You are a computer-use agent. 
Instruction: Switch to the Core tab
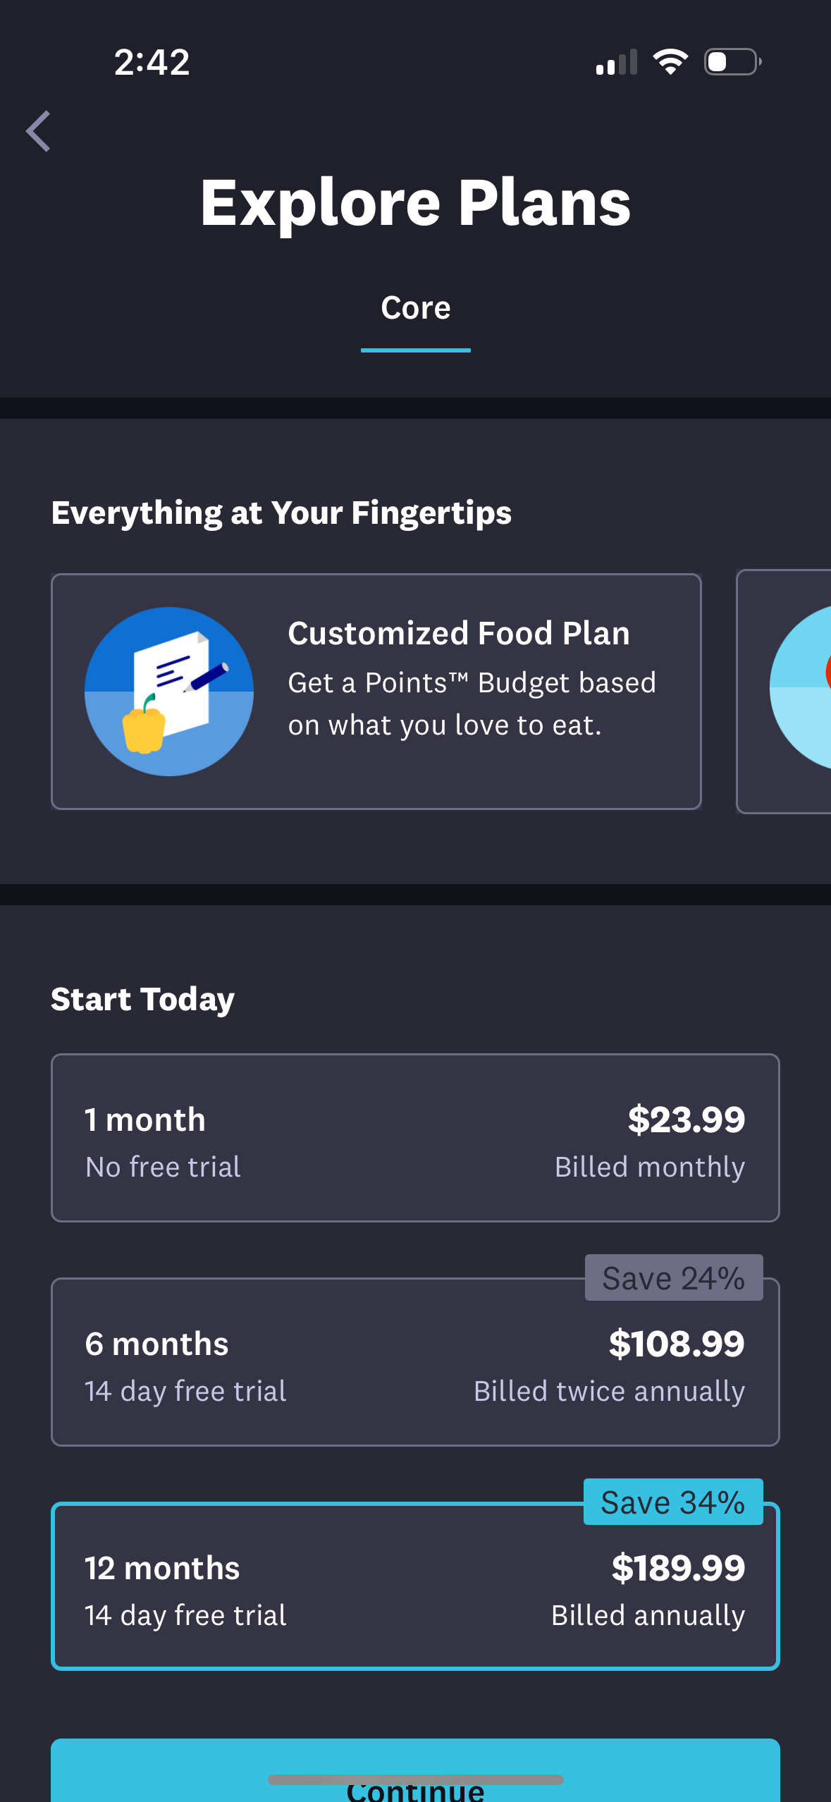[x=416, y=309]
